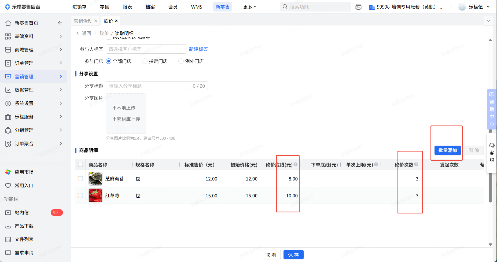Screen dimensions: 497x262
Task: Open the 报表 top menu
Action: (127, 7)
